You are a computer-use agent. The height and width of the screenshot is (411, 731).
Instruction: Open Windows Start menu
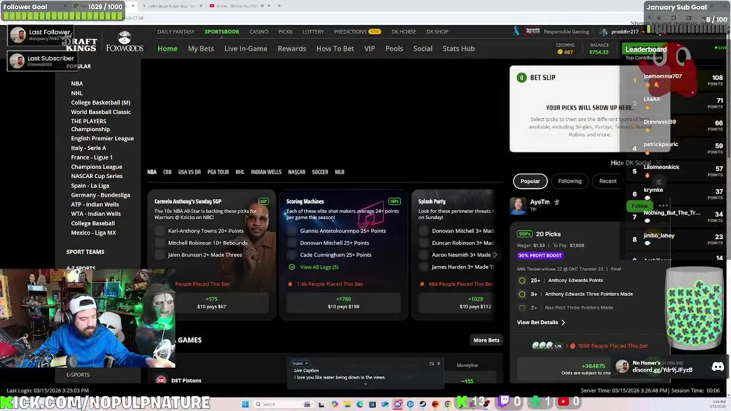[246, 404]
